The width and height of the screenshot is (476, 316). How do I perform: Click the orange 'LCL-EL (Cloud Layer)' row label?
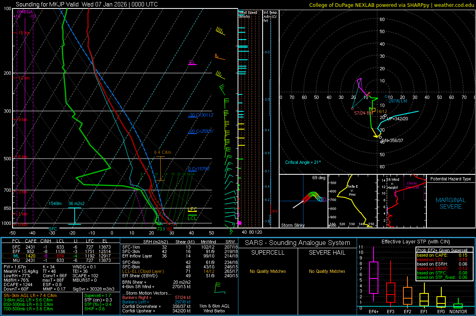(143, 271)
